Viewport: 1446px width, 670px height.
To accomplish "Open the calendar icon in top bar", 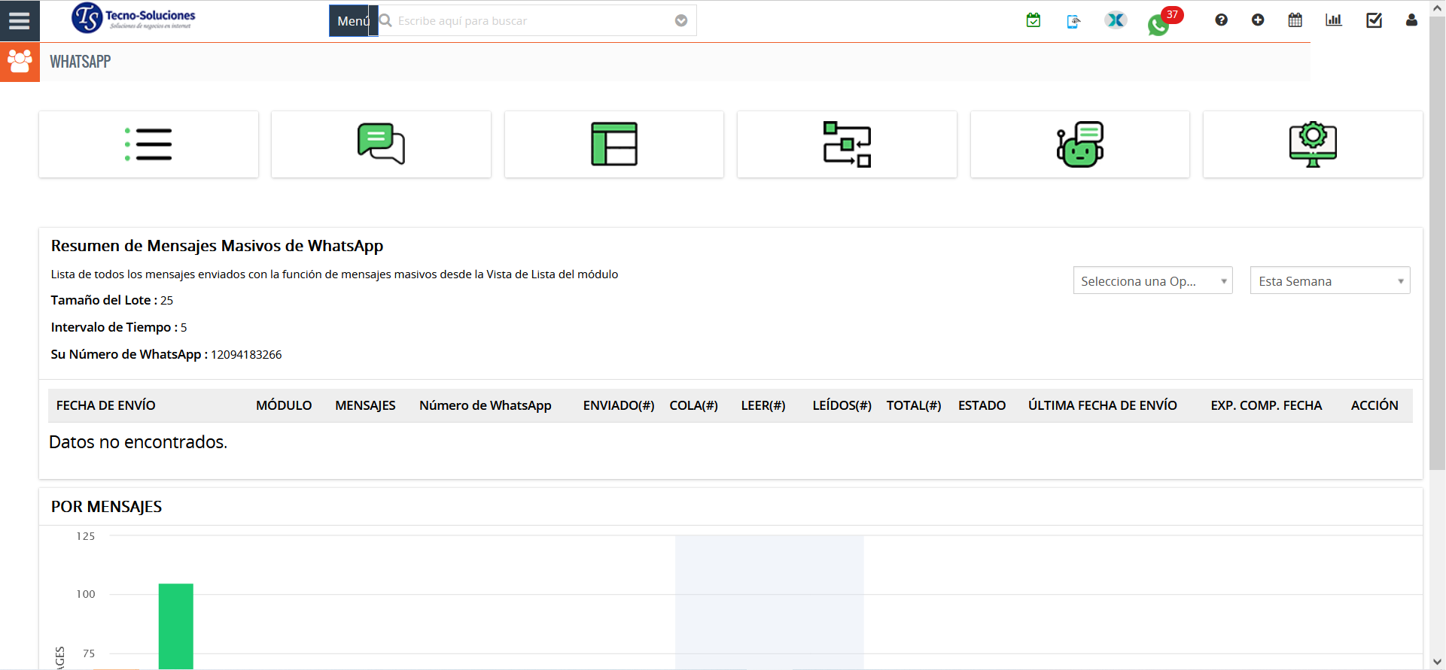I will click(1295, 20).
